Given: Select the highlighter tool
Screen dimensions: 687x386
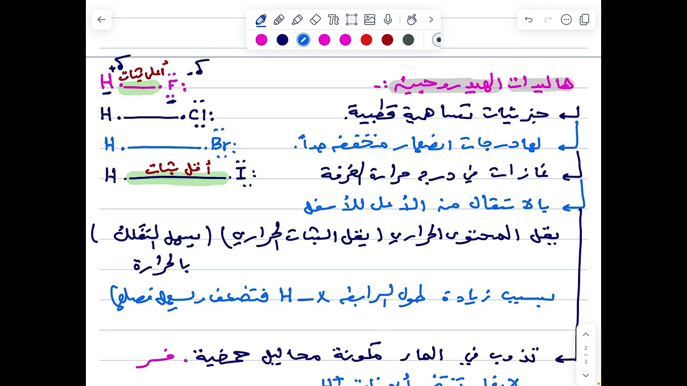Looking at the screenshot, I should click(x=297, y=20).
